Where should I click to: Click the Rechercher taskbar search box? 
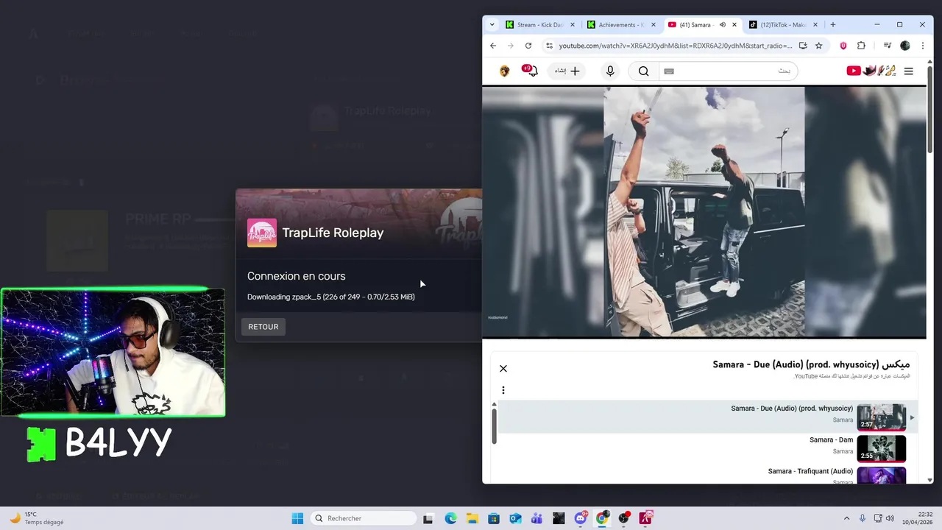tap(364, 518)
